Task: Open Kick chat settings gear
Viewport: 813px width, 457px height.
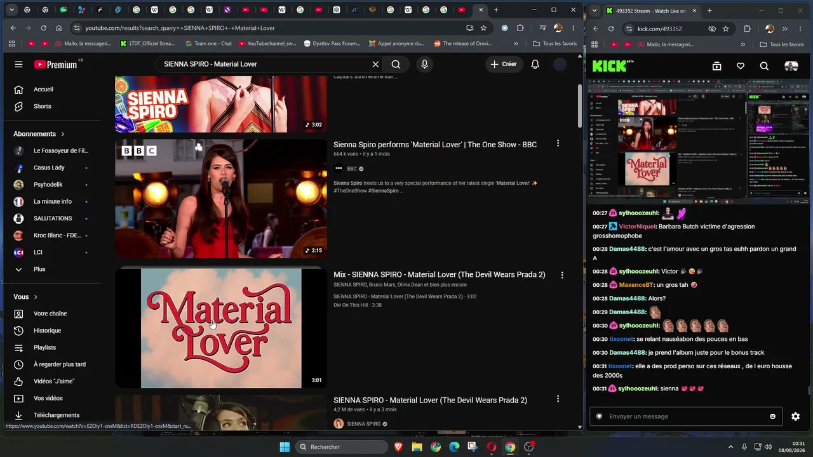Action: (795, 416)
